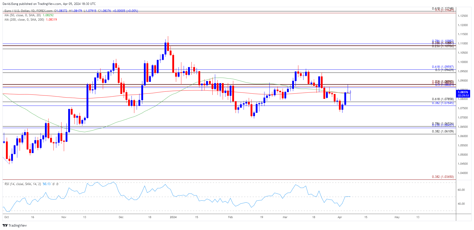Click the current price tag 1.08376 on axis

(x=463, y=92)
